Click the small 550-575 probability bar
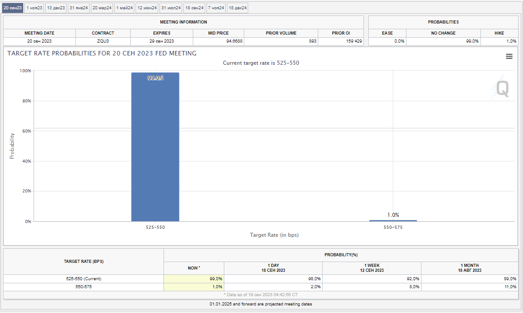Screen dimensions: 523x313 pos(393,221)
